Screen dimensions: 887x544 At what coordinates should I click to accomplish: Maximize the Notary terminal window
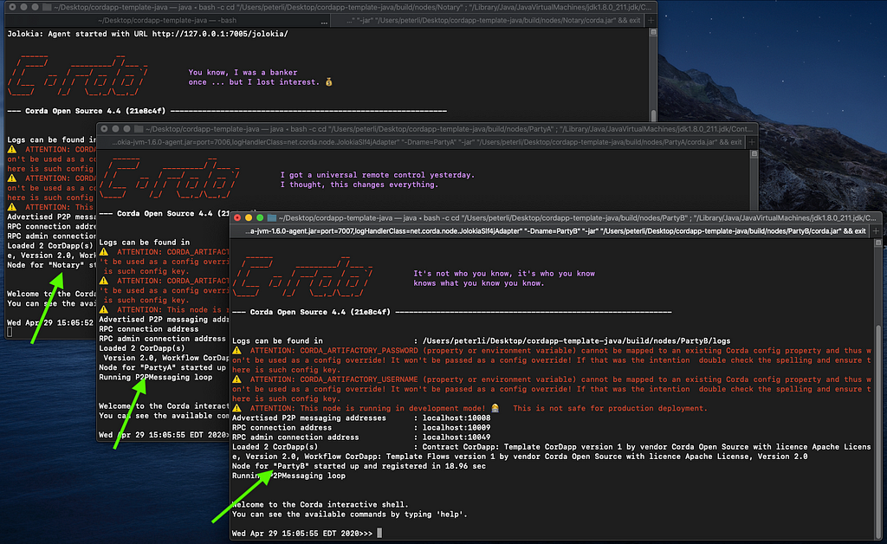pyautogui.click(x=35, y=7)
